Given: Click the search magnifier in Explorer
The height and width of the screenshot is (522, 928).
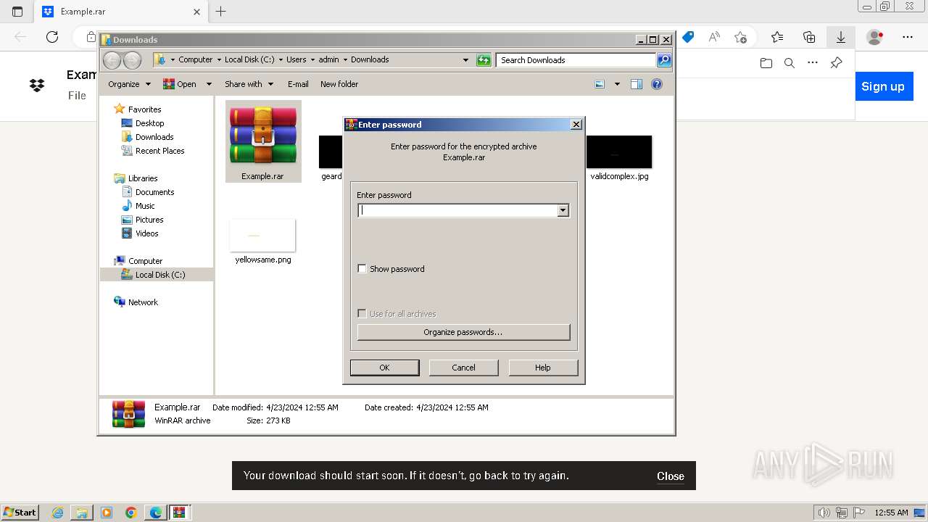Looking at the screenshot, I should pos(664,60).
